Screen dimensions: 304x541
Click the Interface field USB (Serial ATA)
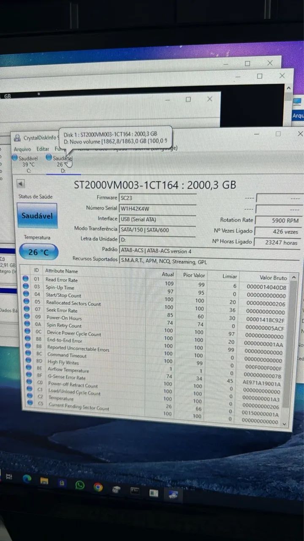(158, 219)
